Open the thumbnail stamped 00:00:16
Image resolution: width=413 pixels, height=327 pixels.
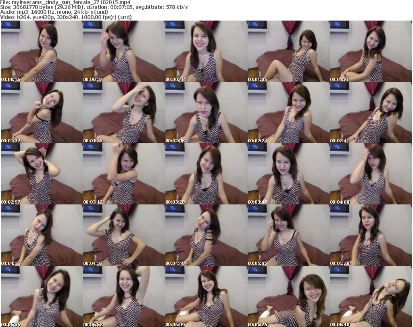(x=42, y=51)
